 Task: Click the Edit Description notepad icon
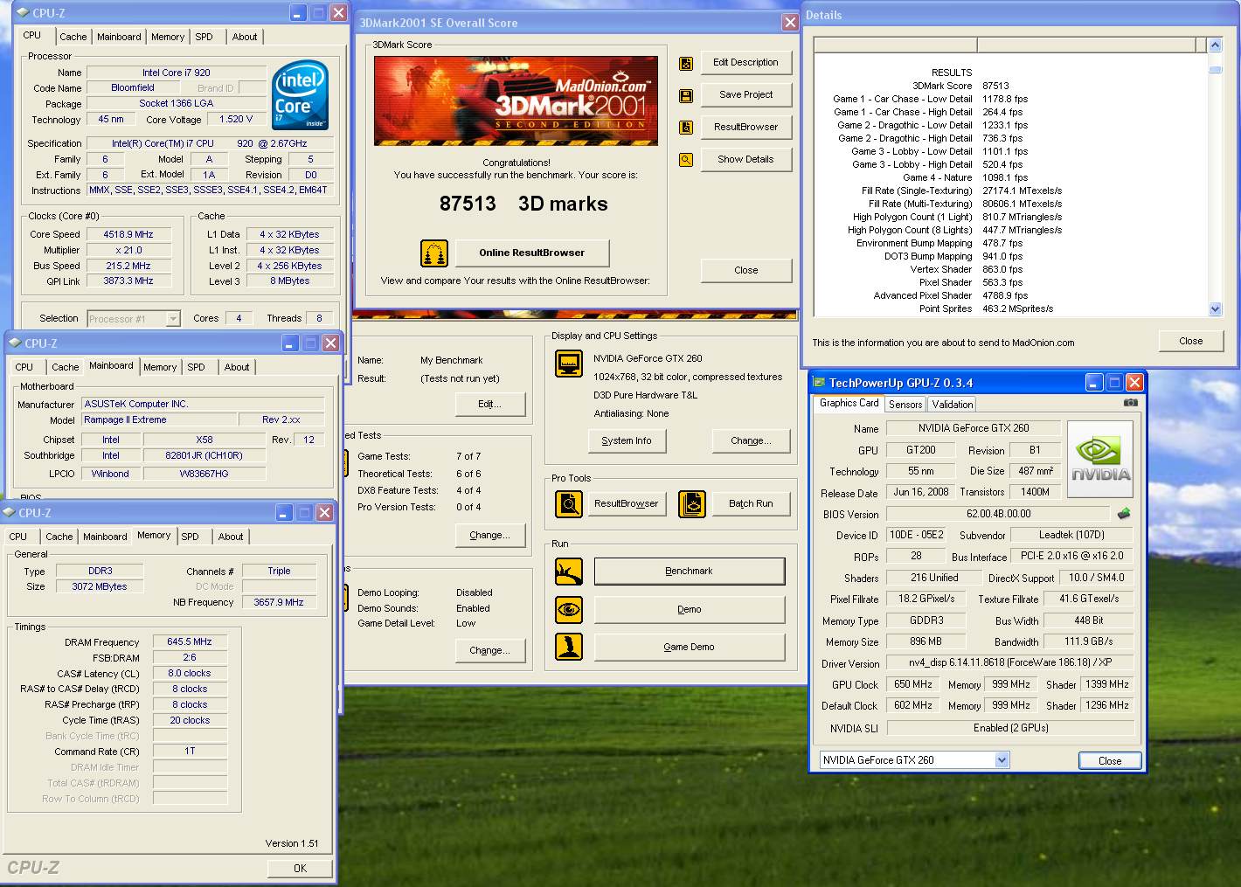click(x=686, y=63)
